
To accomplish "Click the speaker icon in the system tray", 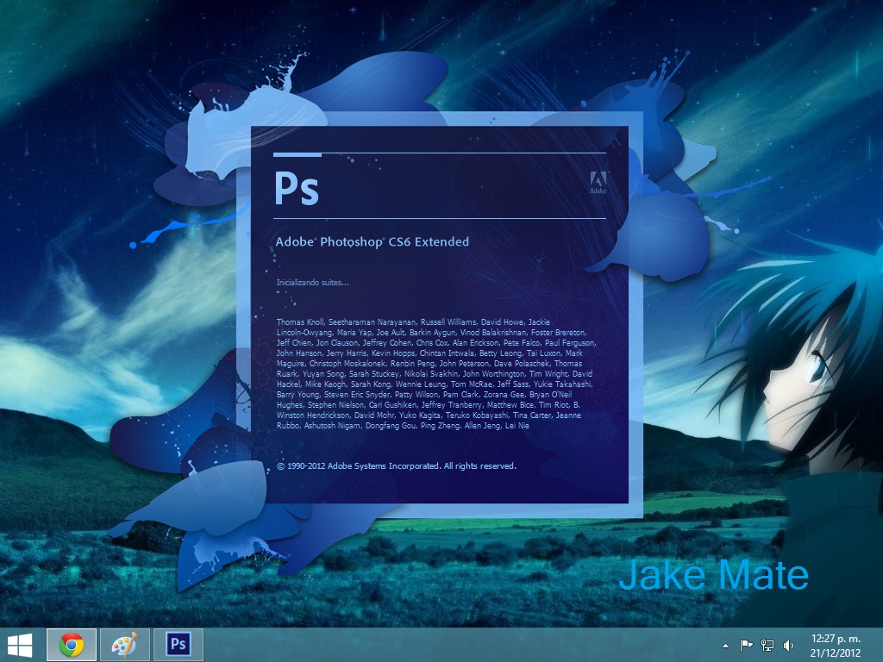I will 787,644.
